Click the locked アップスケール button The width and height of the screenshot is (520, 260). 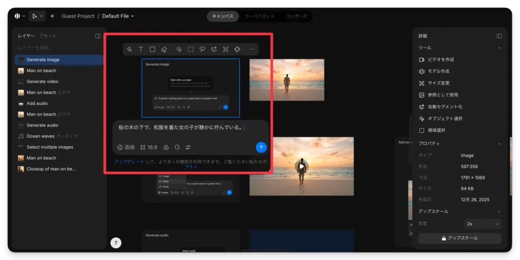[x=460, y=238]
